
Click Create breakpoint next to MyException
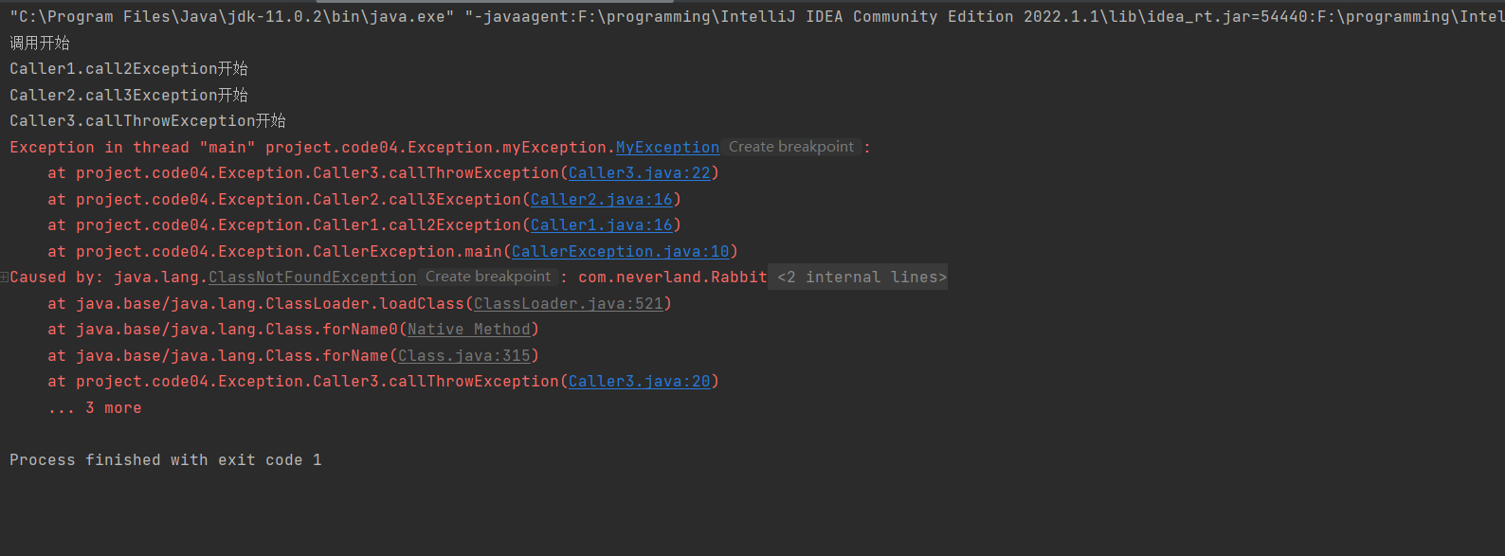click(x=791, y=147)
